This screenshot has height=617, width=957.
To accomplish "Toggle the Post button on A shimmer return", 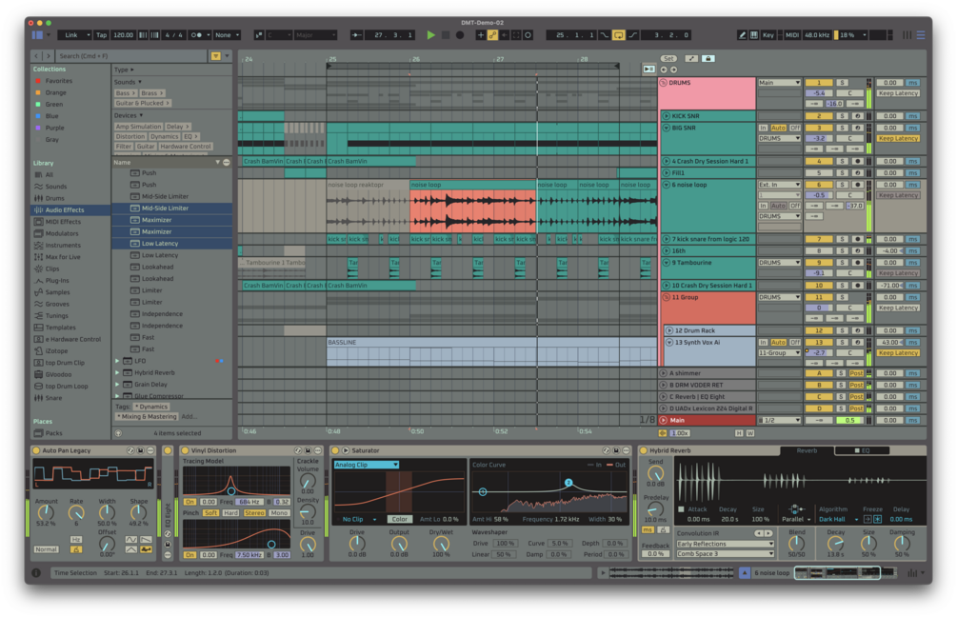I will pyautogui.click(x=857, y=373).
